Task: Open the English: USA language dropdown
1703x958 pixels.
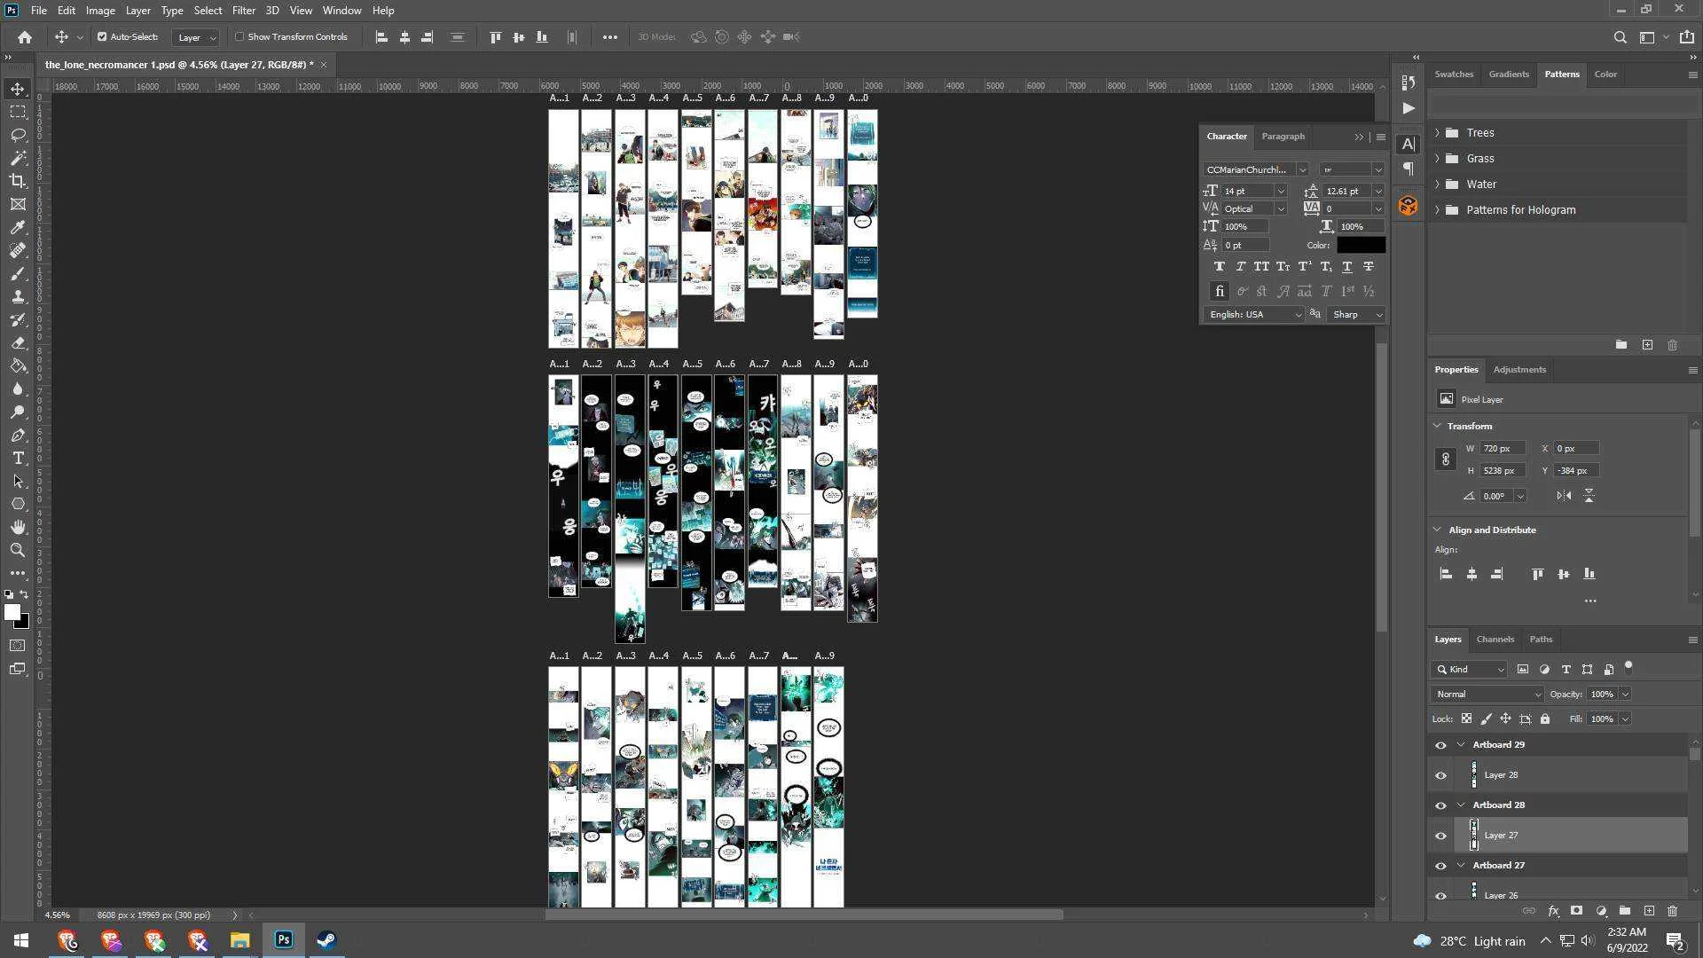Action: click(x=1254, y=315)
